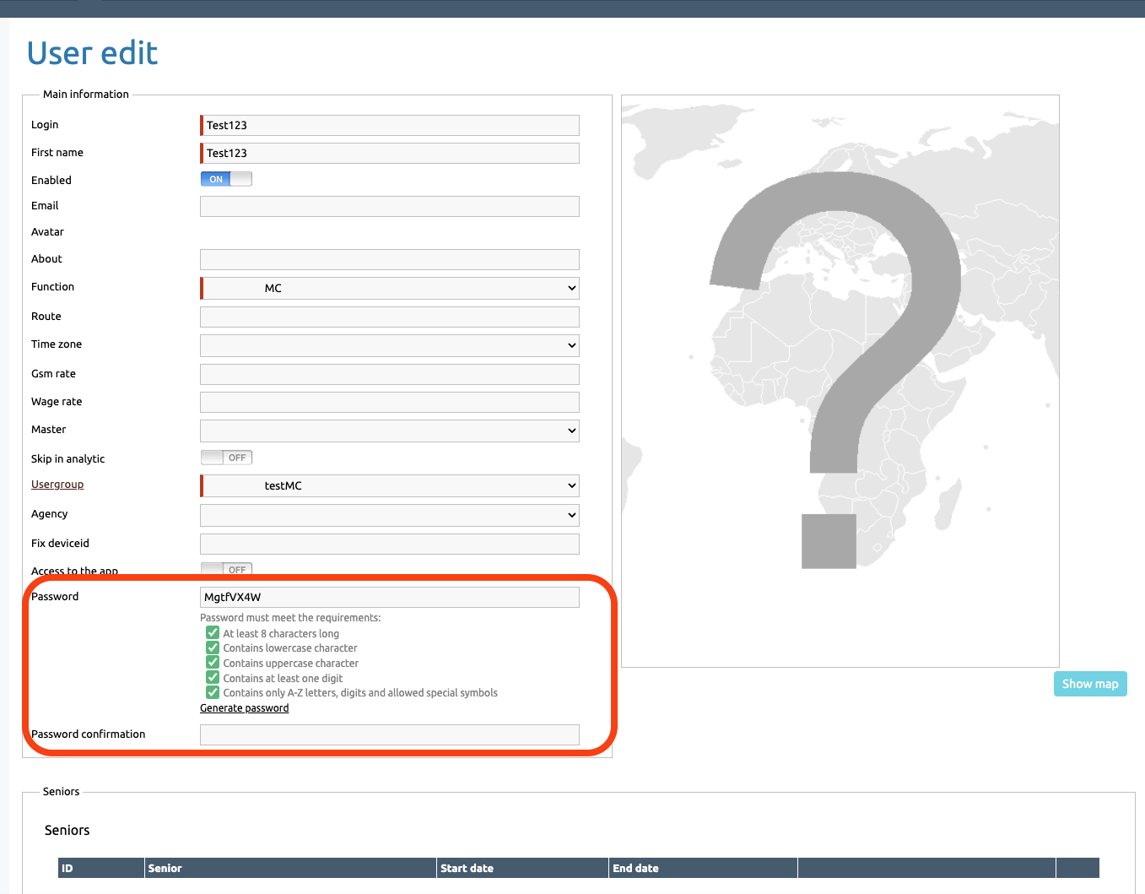The height and width of the screenshot is (894, 1145).
Task: Click into the Email field
Action: 390,206
